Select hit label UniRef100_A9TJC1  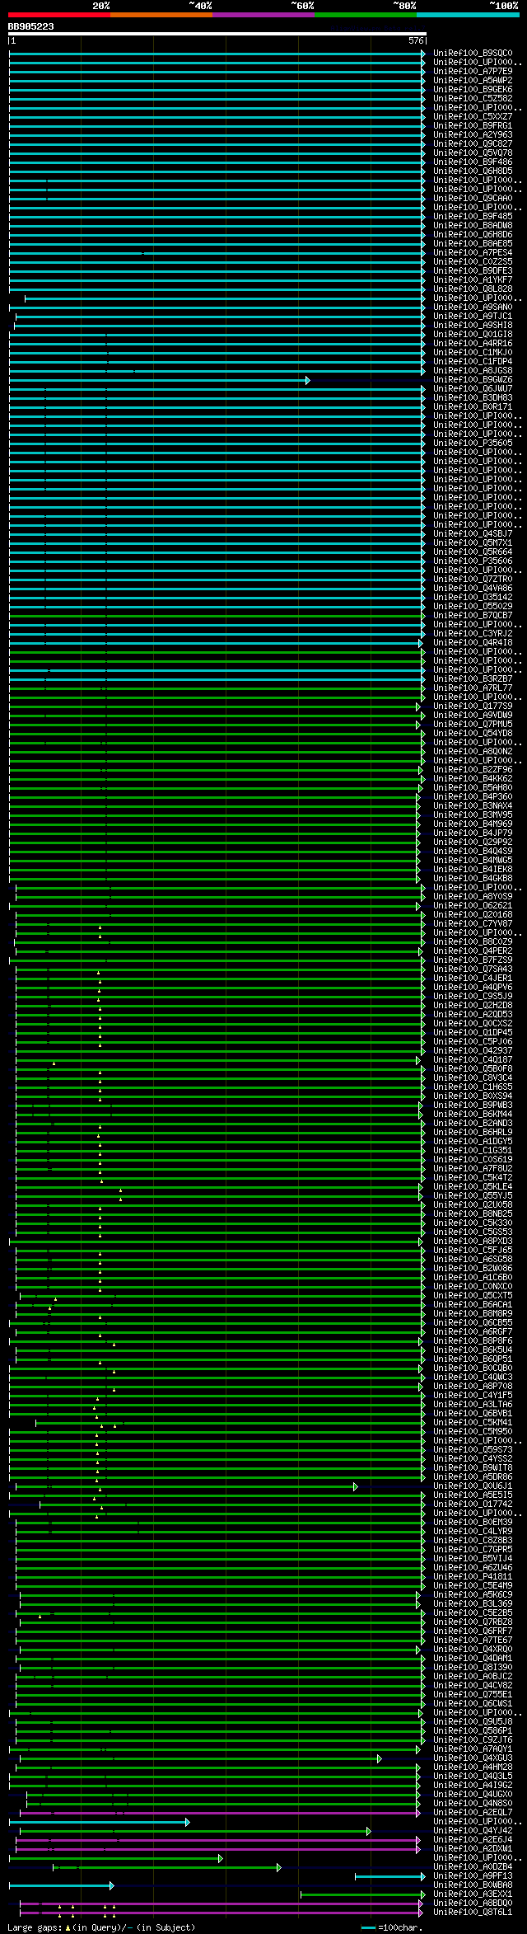(473, 316)
